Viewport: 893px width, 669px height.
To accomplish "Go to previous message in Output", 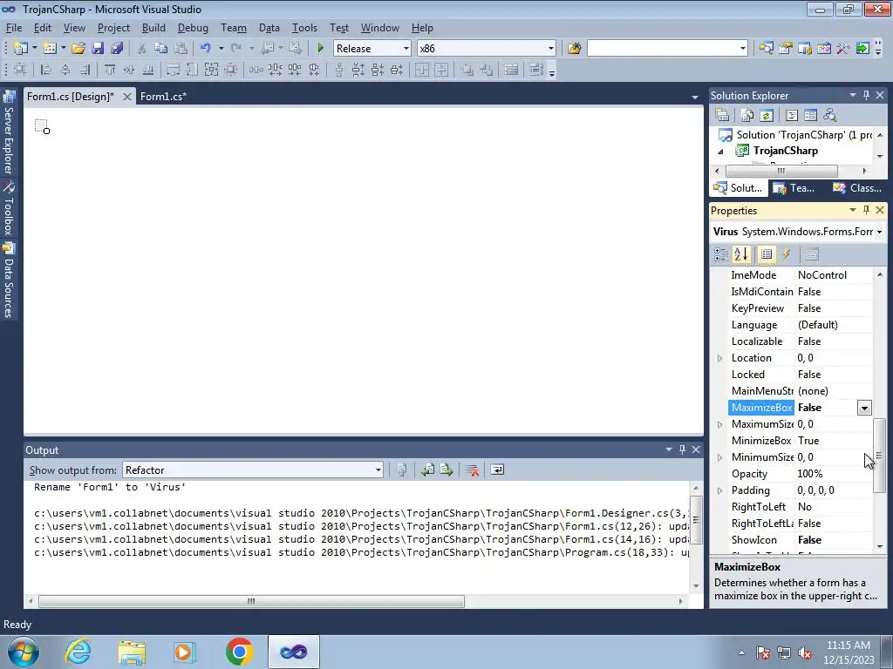I will (x=427, y=470).
